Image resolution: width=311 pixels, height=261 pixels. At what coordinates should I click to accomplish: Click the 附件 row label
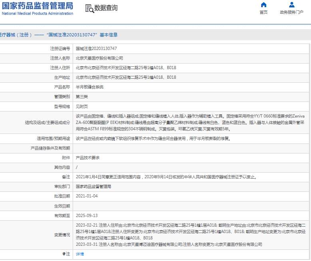click(66, 158)
